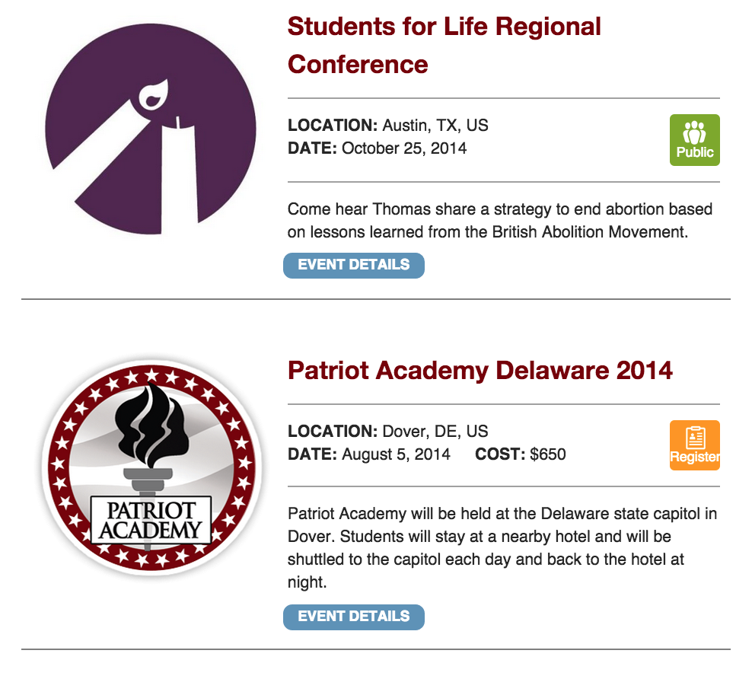
Task: Click the PATRIOT ACADEMY text banner in seal
Action: (151, 520)
